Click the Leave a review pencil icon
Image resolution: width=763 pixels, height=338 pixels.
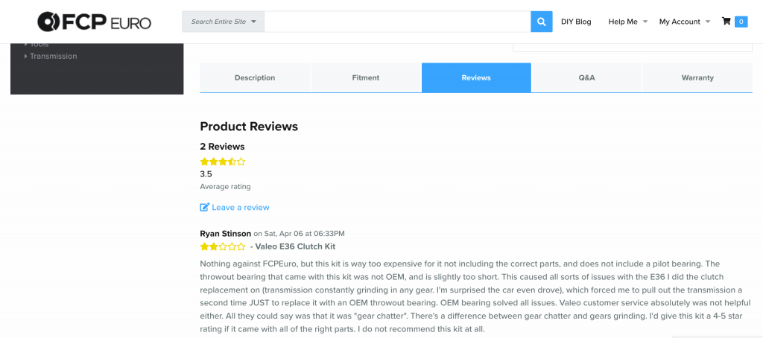point(205,207)
